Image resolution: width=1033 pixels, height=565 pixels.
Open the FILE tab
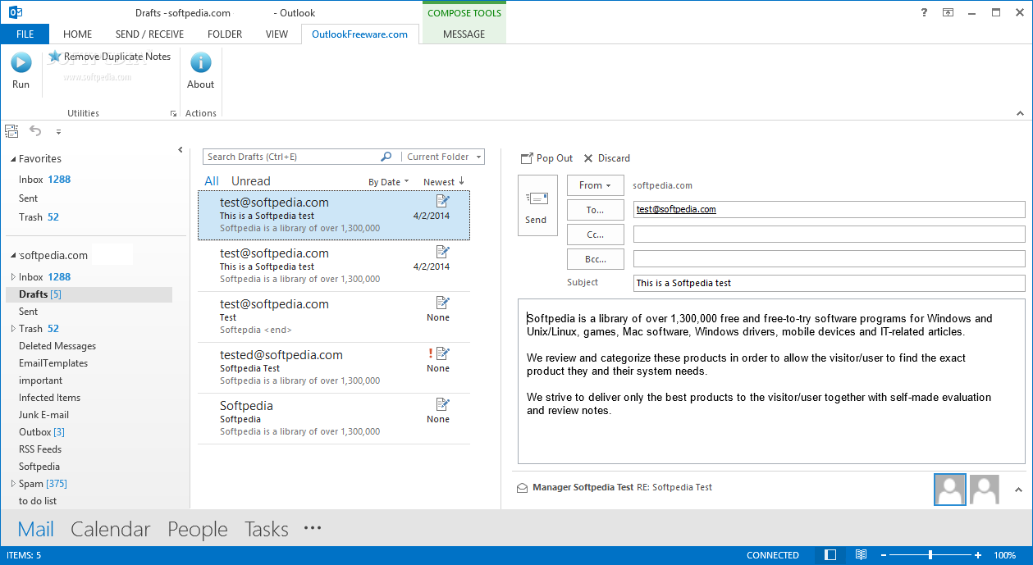point(25,34)
